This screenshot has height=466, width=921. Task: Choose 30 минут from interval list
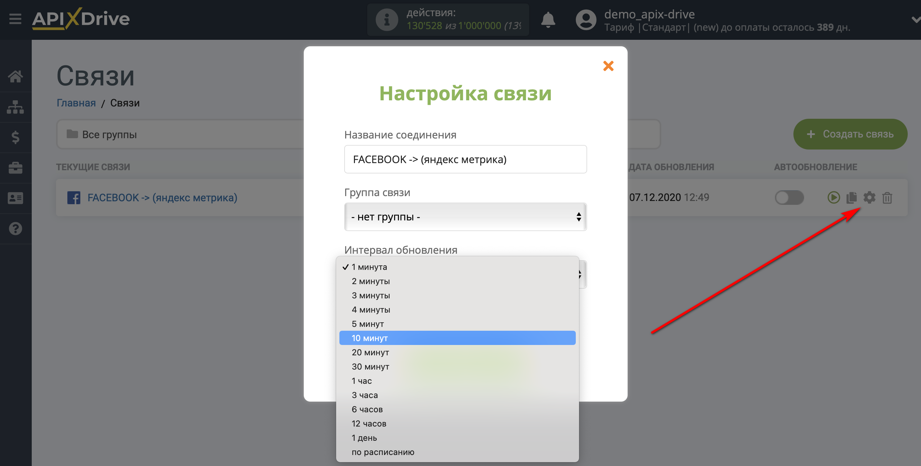(457, 367)
